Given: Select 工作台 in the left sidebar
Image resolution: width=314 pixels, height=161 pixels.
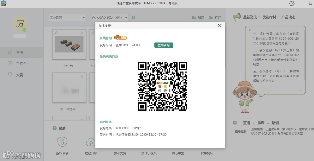Looking at the screenshot, I should 22,63.
